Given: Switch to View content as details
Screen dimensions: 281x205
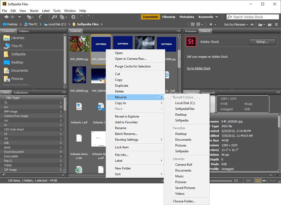Looking at the screenshot, I should [x=265, y=180].
